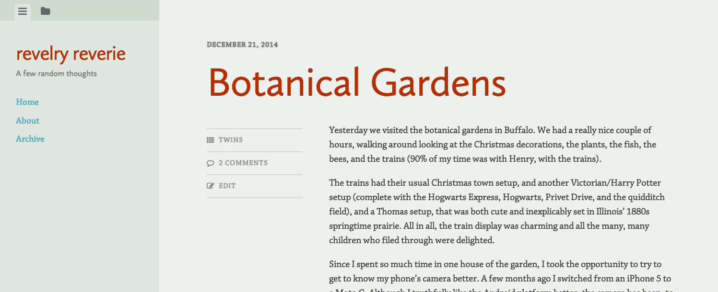Click the pencil edit icon
This screenshot has width=718, height=292.
tap(210, 186)
